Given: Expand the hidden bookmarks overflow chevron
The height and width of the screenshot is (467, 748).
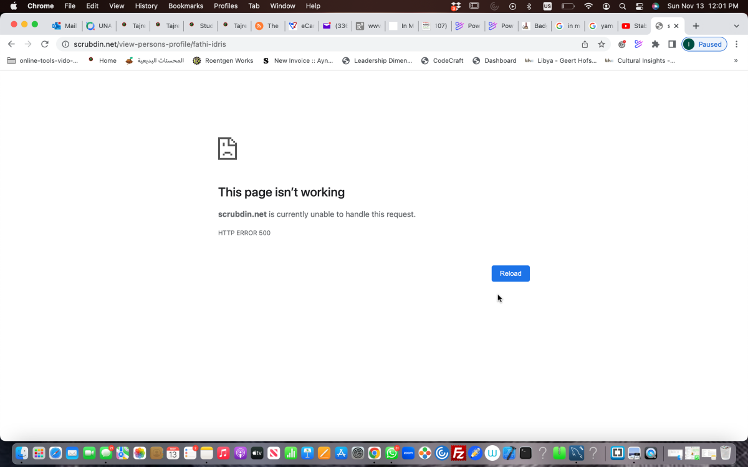Looking at the screenshot, I should click(736, 60).
